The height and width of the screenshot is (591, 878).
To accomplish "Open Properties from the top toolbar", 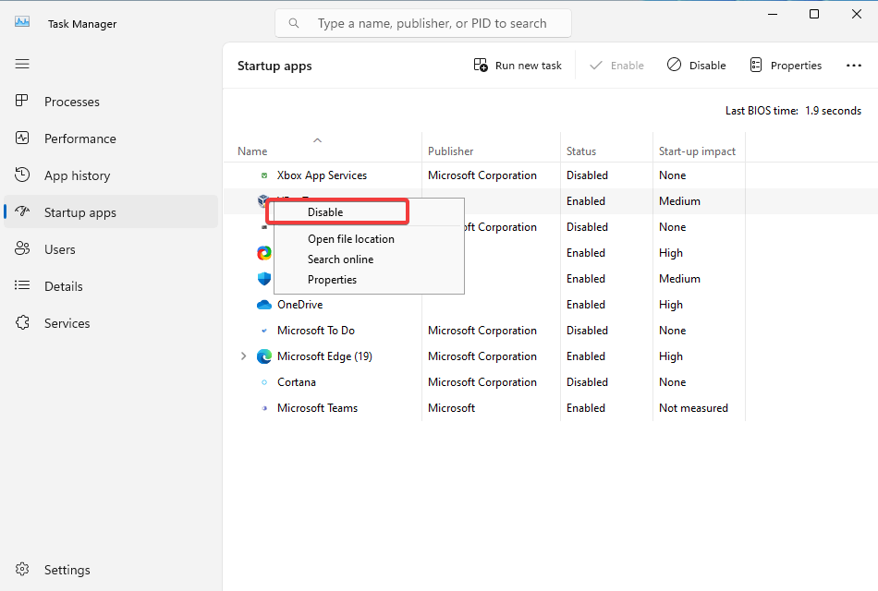I will click(785, 66).
